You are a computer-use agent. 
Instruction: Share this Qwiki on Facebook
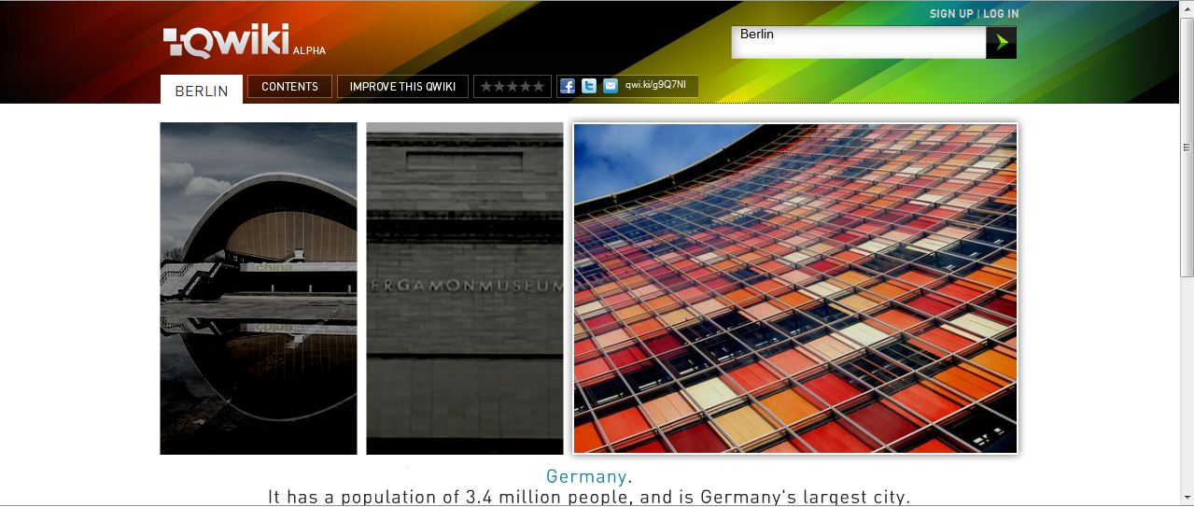568,86
